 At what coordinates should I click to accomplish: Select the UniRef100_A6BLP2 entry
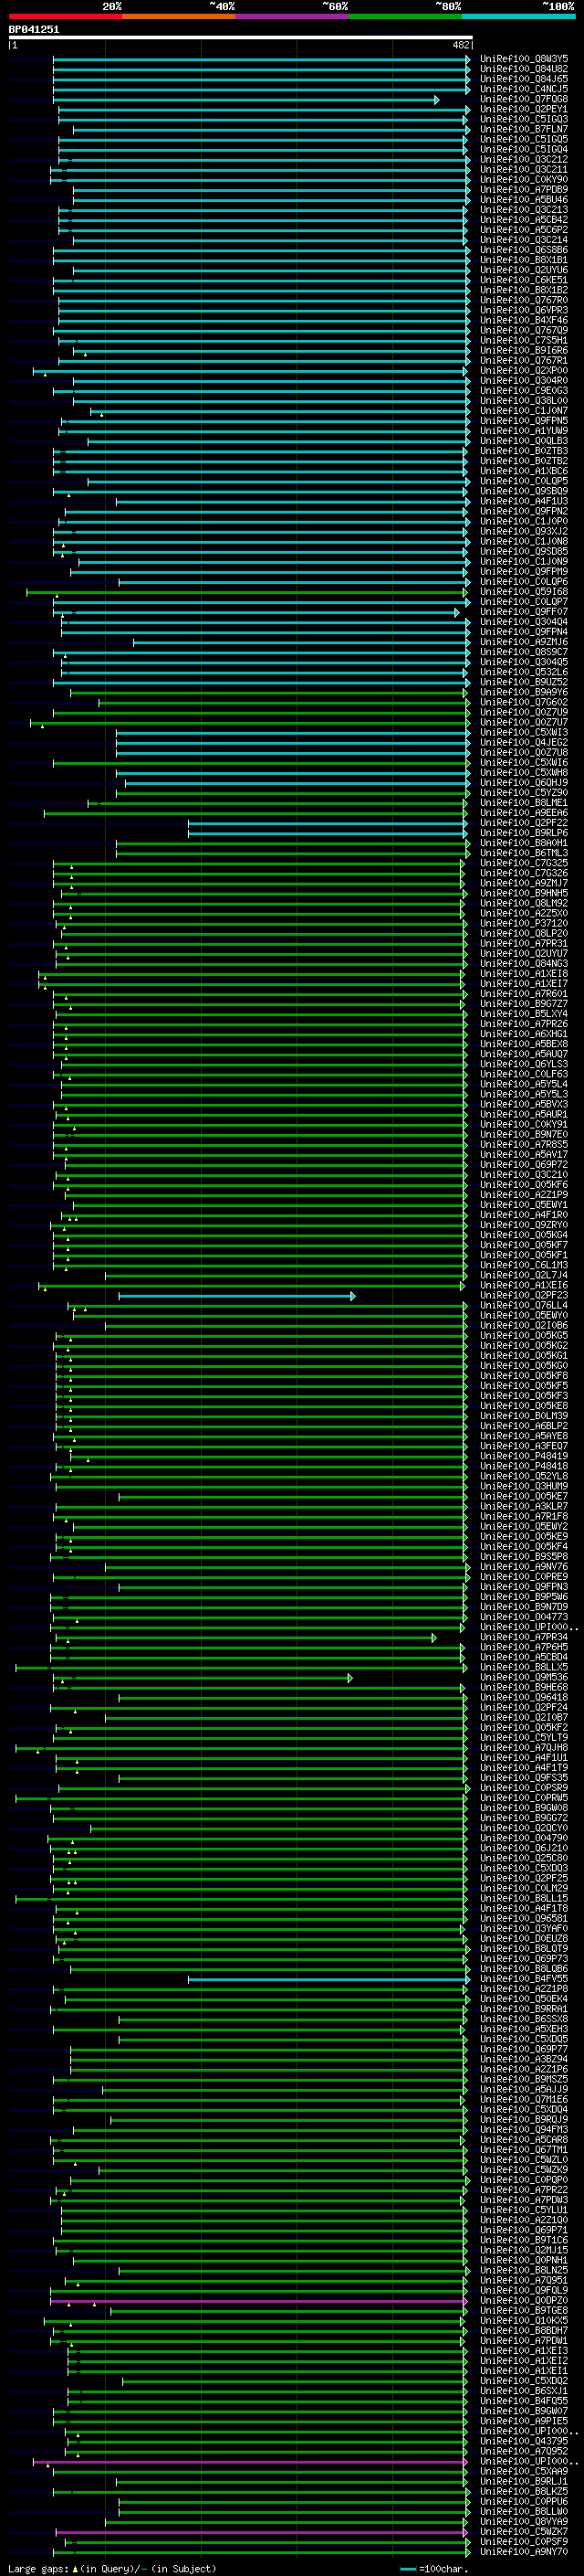[x=524, y=1426]
